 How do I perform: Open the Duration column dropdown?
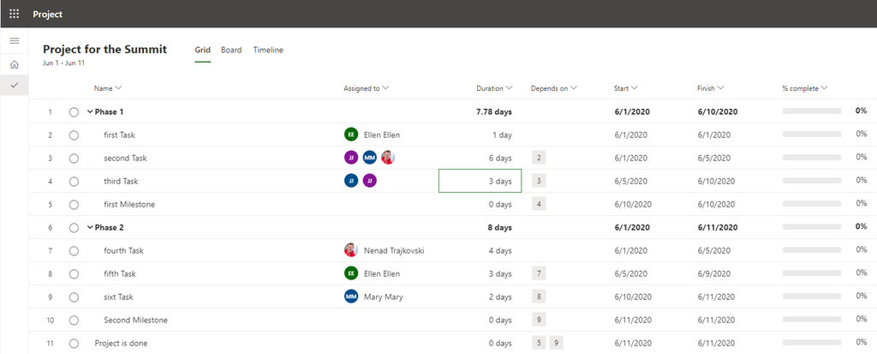tap(510, 87)
